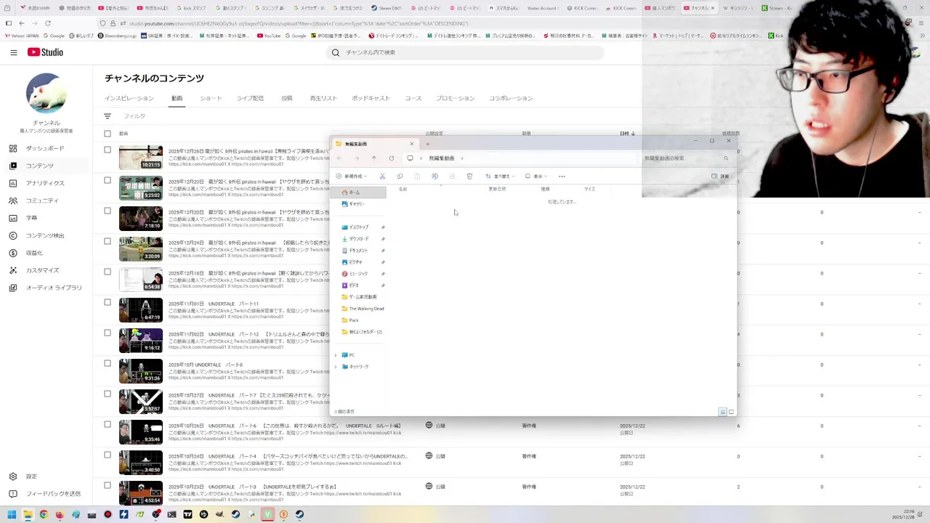Open Customize (カスタマイズ) in Studio sidebar
The image size is (930, 523).
click(42, 270)
